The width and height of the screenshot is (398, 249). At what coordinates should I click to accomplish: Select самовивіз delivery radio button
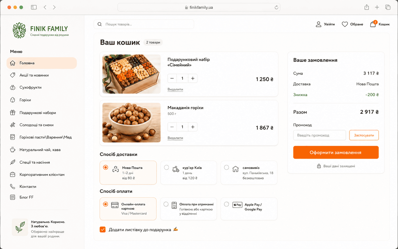[226, 167]
